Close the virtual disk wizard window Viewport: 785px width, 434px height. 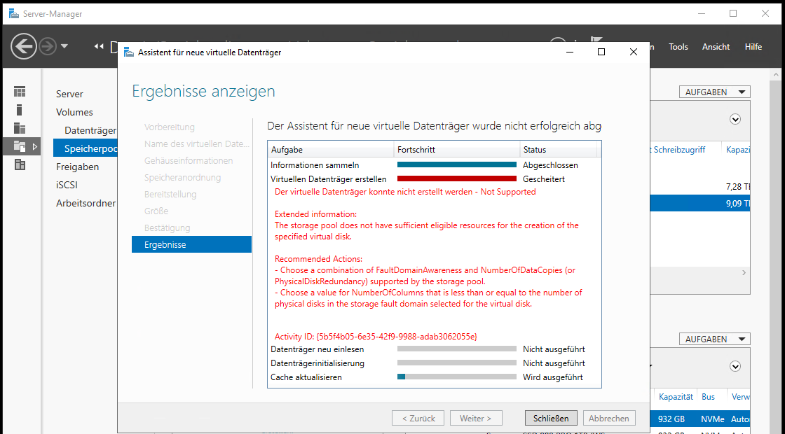coord(634,52)
